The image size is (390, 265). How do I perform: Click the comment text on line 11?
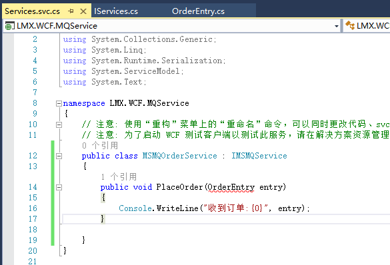click(235, 135)
